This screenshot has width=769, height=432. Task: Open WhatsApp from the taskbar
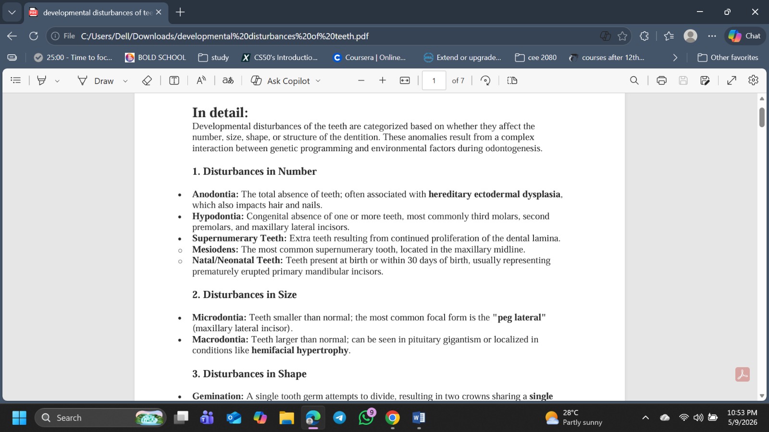366,418
